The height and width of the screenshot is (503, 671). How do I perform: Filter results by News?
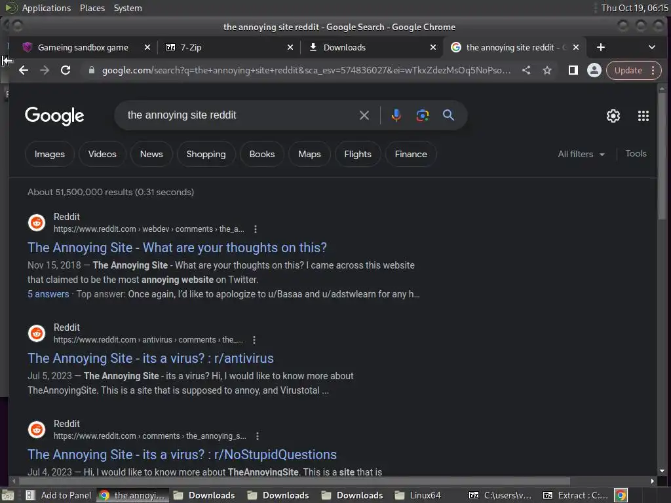(x=151, y=154)
